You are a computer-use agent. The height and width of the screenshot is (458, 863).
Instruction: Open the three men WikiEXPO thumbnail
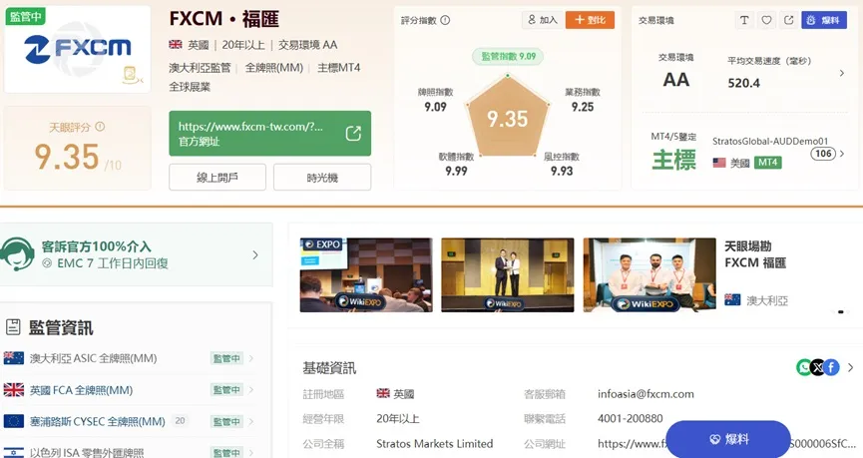pos(649,274)
